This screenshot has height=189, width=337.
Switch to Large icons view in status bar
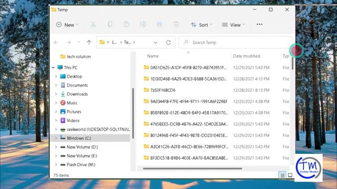(290, 175)
